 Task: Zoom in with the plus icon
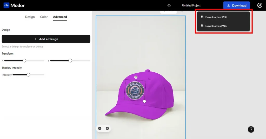pyautogui.click(x=107, y=128)
